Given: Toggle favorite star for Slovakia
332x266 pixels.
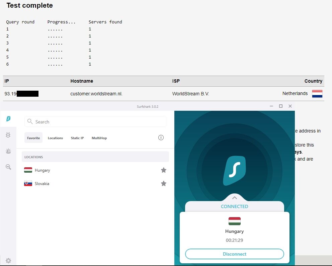Looking at the screenshot, I should pyautogui.click(x=163, y=183).
